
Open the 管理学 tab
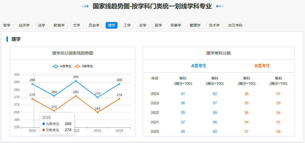coord(195,25)
